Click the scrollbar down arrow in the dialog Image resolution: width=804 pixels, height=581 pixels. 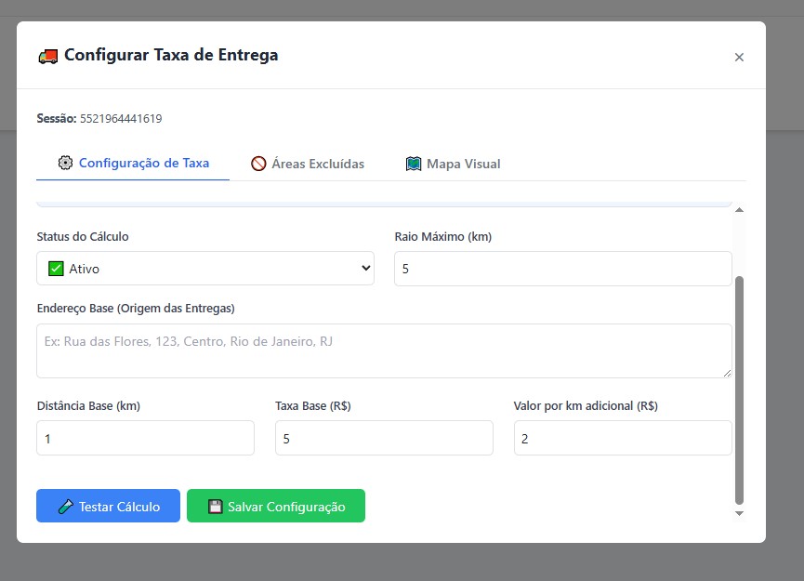(x=740, y=513)
